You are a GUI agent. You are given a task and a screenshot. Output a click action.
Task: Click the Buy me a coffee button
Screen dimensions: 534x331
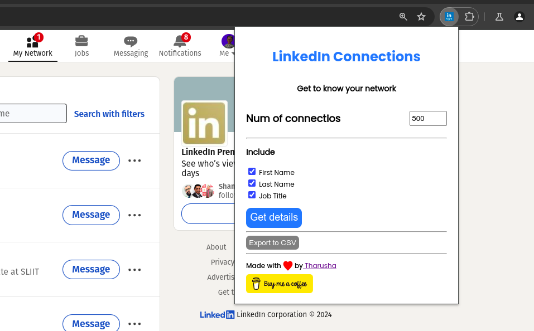[x=279, y=284]
